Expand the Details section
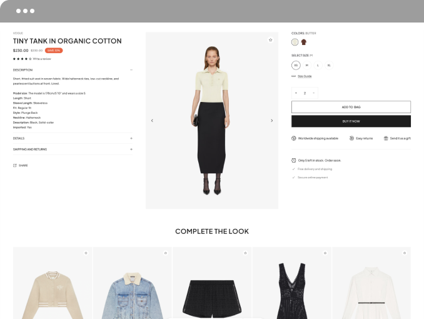Screen dimensions: 424x319 click(131, 138)
